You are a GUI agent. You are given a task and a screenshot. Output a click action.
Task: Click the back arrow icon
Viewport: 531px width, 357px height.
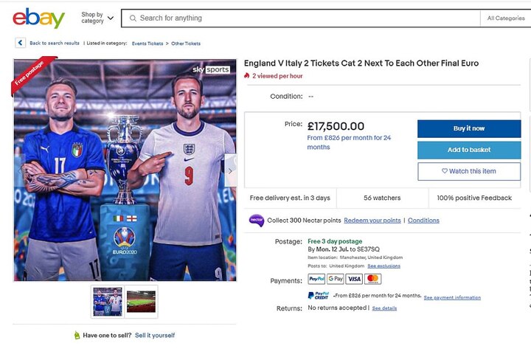click(x=20, y=44)
